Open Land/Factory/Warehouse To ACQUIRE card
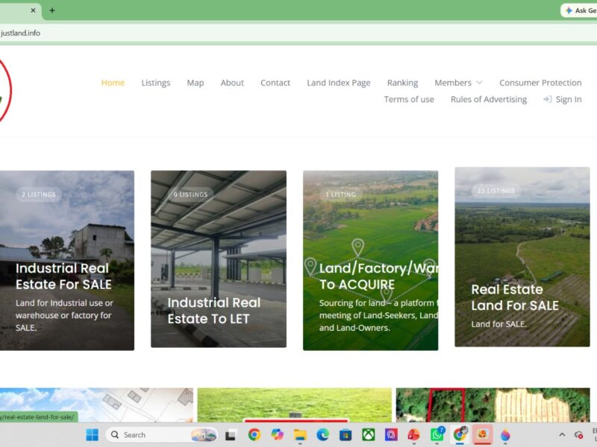 pyautogui.click(x=370, y=260)
